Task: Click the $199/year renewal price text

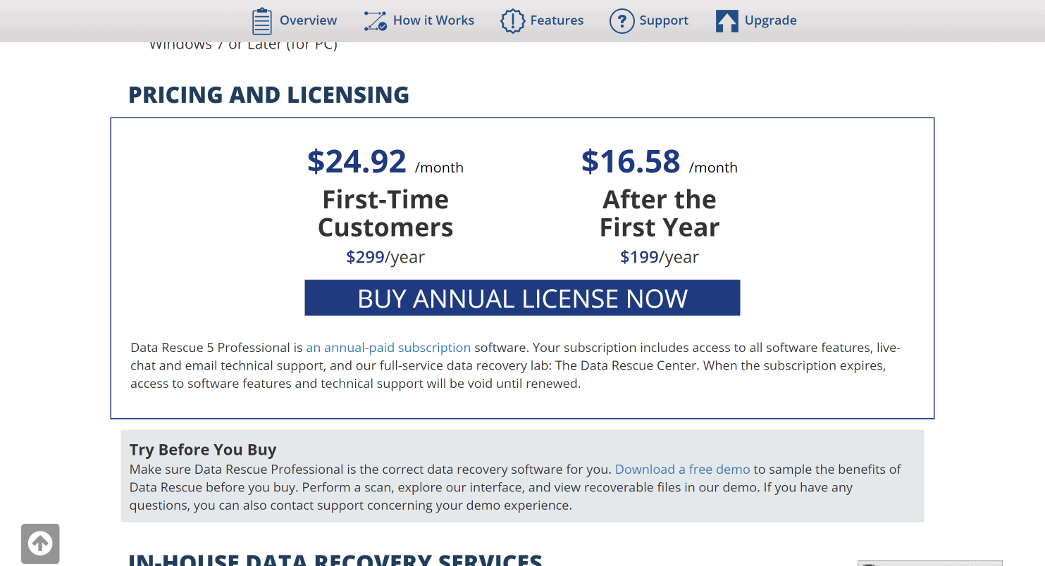Action: point(659,257)
